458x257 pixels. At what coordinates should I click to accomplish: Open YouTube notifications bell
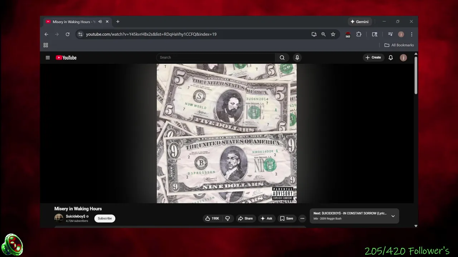[x=391, y=57]
